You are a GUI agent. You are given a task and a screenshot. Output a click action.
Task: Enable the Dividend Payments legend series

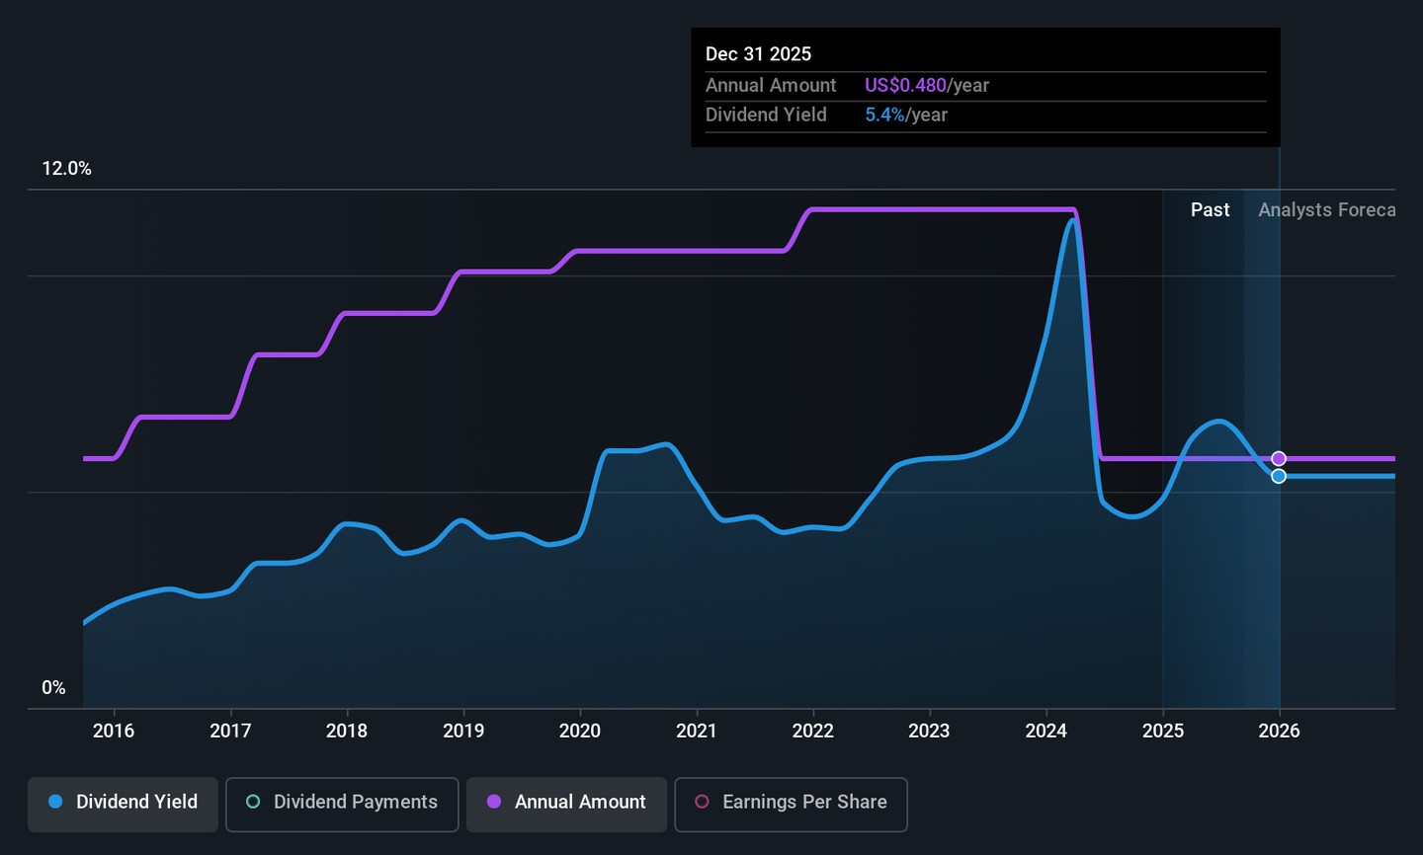[342, 804]
